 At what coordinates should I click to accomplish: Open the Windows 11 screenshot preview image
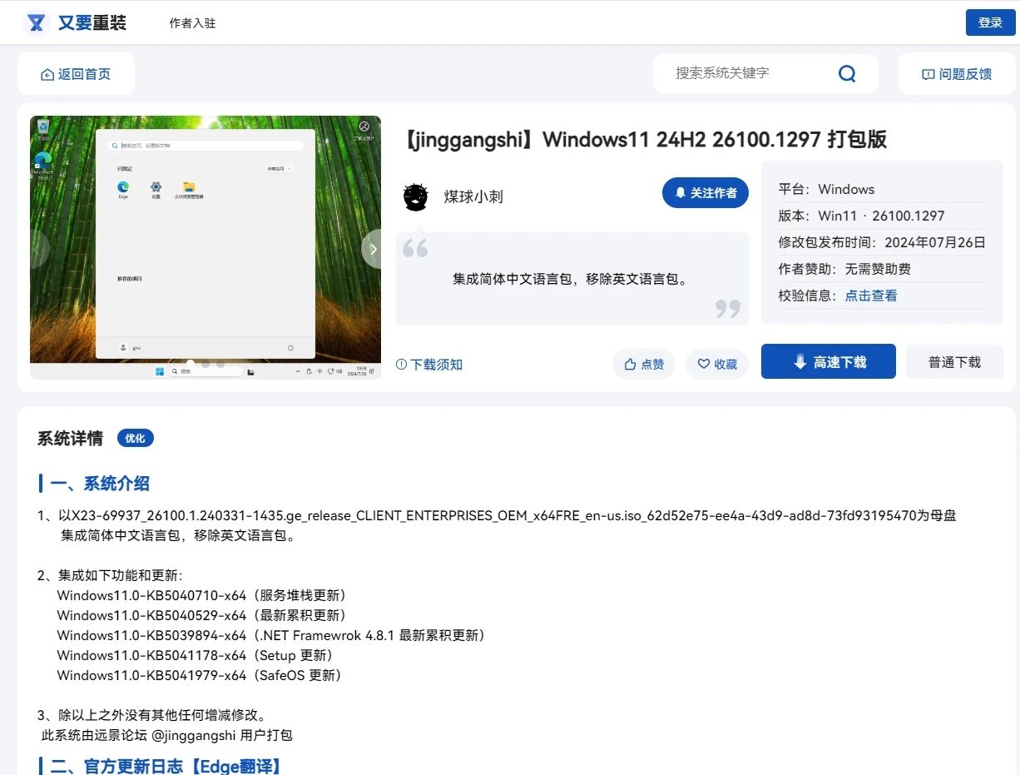point(205,247)
